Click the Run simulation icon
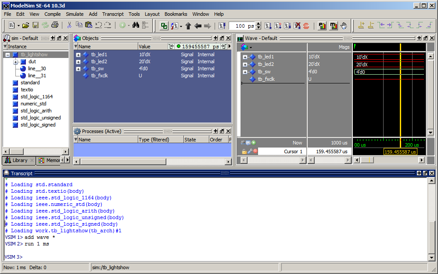Viewport: 438px width, 274px height. pos(268,26)
